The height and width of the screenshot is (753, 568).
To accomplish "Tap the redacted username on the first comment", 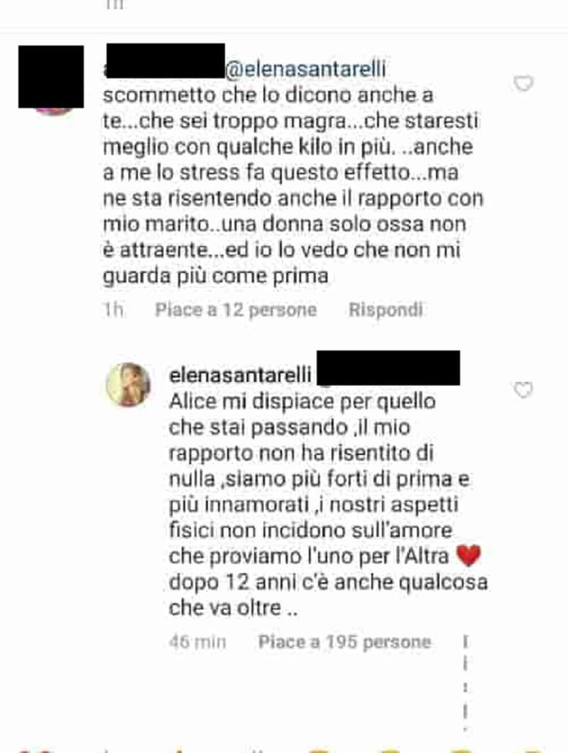I will tap(165, 60).
